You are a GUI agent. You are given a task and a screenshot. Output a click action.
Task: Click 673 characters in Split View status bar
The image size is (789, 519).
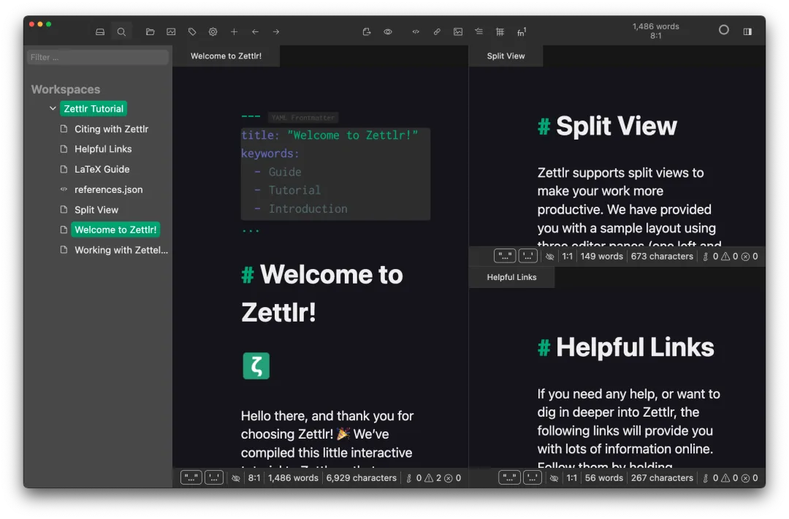tap(662, 257)
